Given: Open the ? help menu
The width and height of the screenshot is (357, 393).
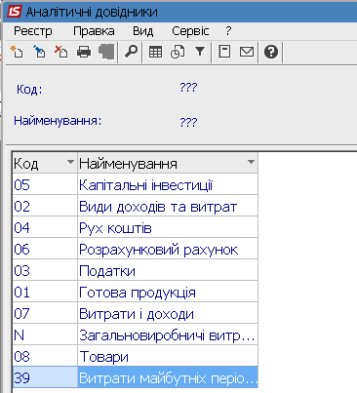Looking at the screenshot, I should pos(228,31).
